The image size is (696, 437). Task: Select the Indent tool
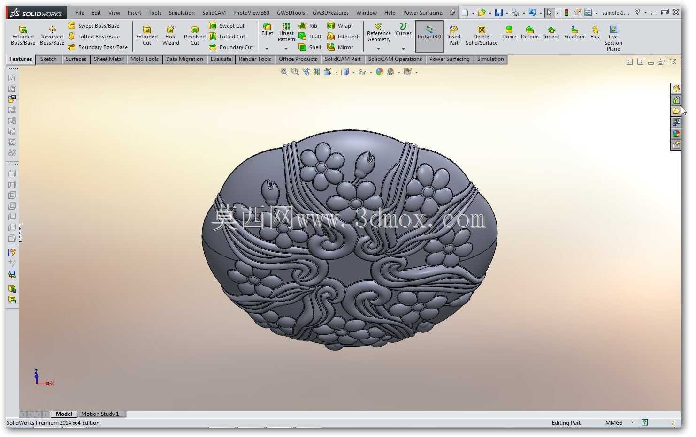point(551,32)
